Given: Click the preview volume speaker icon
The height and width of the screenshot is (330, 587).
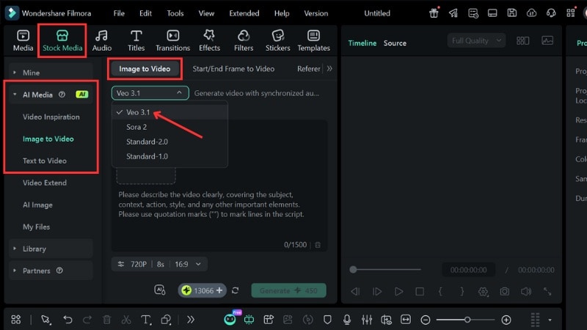Looking at the screenshot, I should 525,291.
